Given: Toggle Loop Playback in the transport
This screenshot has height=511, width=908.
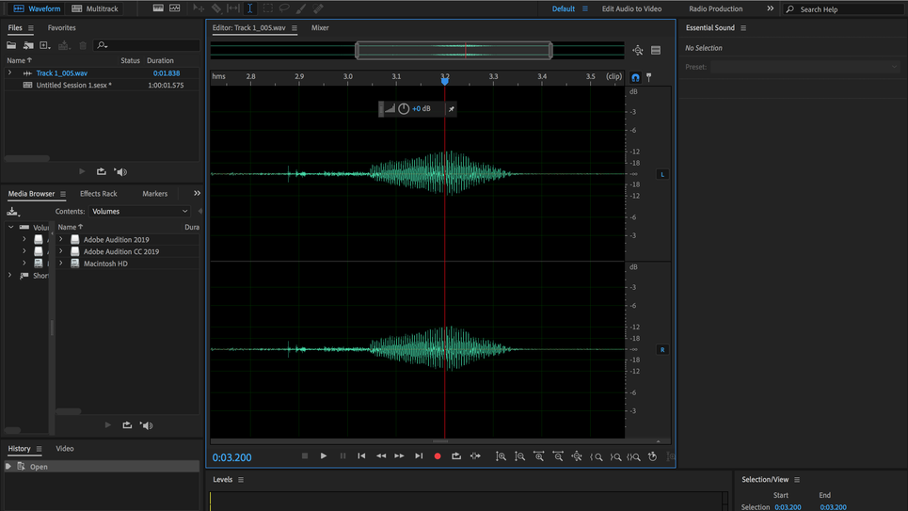Looking at the screenshot, I should pos(456,456).
